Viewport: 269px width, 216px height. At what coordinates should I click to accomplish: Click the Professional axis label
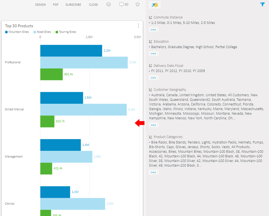coord(13,63)
